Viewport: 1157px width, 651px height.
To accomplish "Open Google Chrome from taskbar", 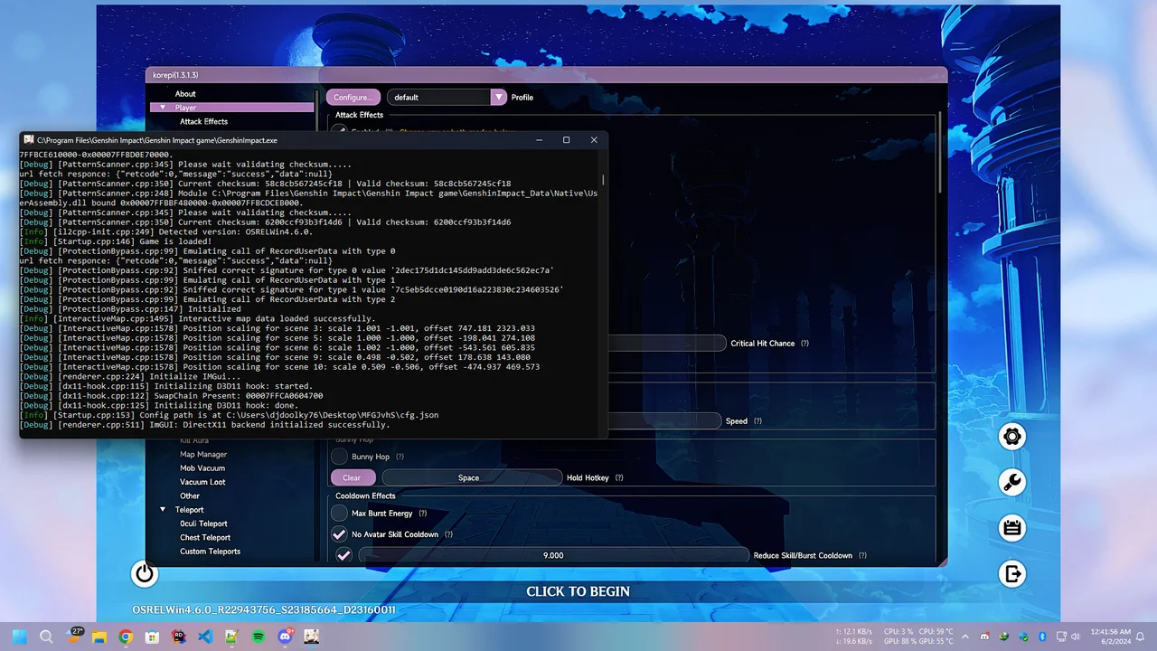I will click(126, 637).
